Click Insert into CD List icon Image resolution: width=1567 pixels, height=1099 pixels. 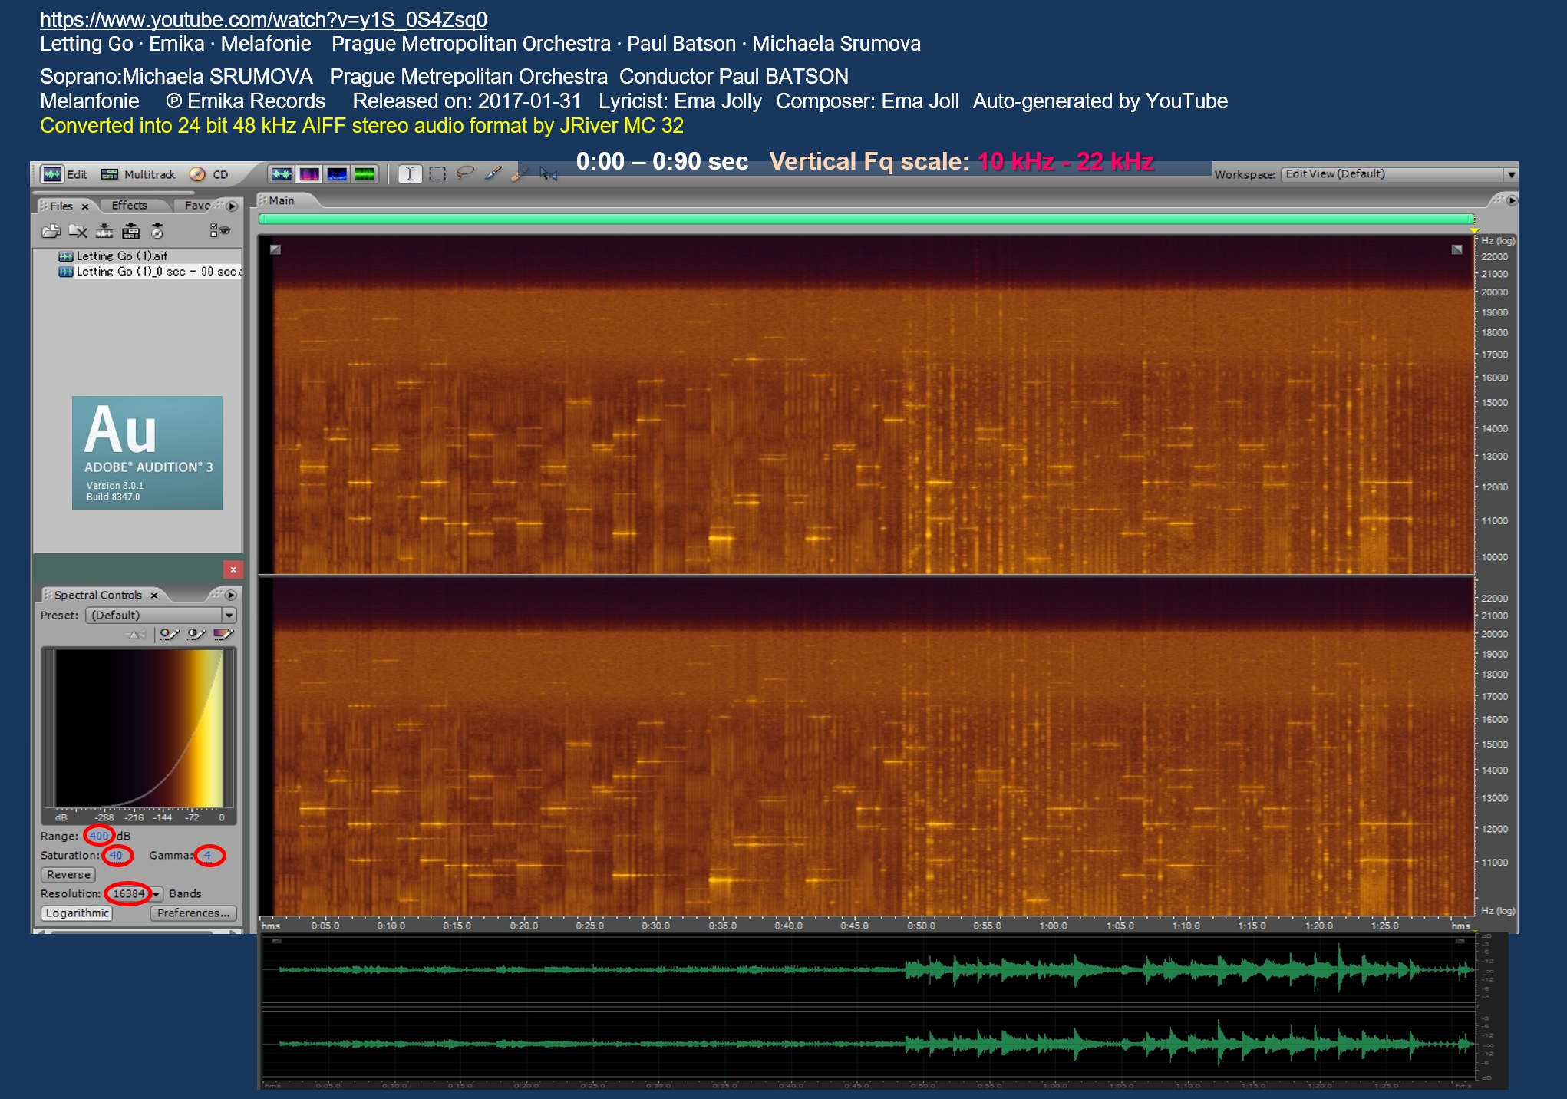[157, 231]
